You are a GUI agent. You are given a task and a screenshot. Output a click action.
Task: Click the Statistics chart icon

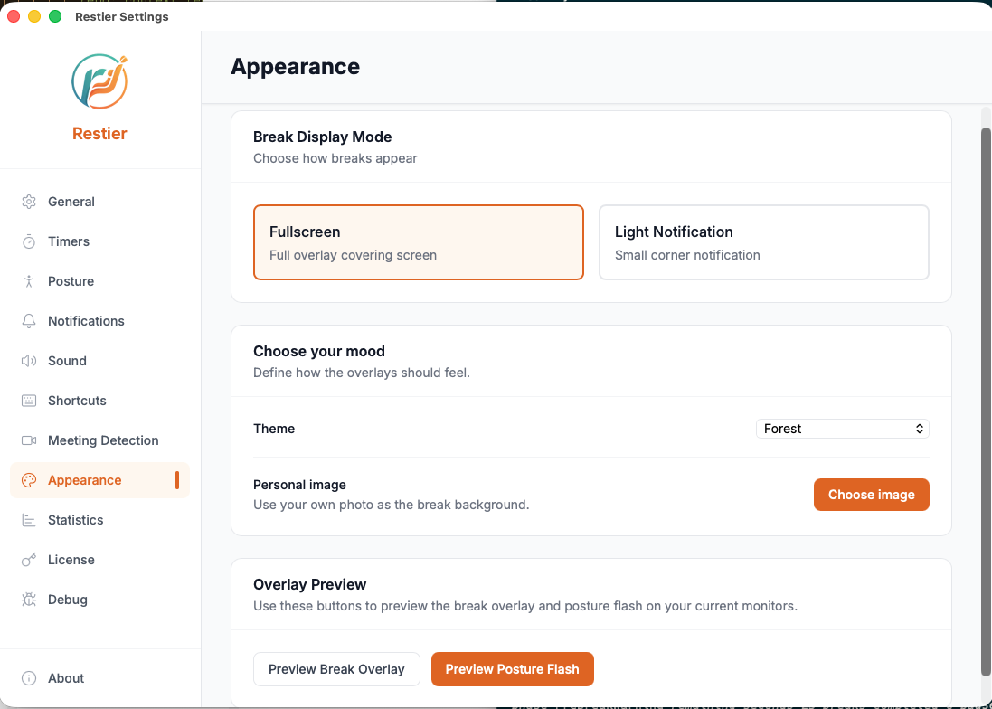point(28,520)
